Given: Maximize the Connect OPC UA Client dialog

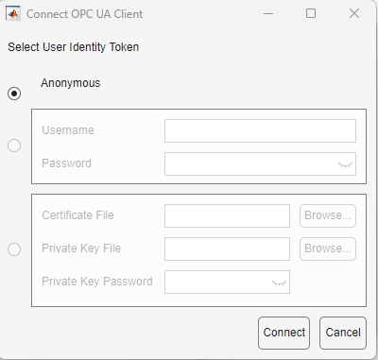Looking at the screenshot, I should (x=311, y=13).
